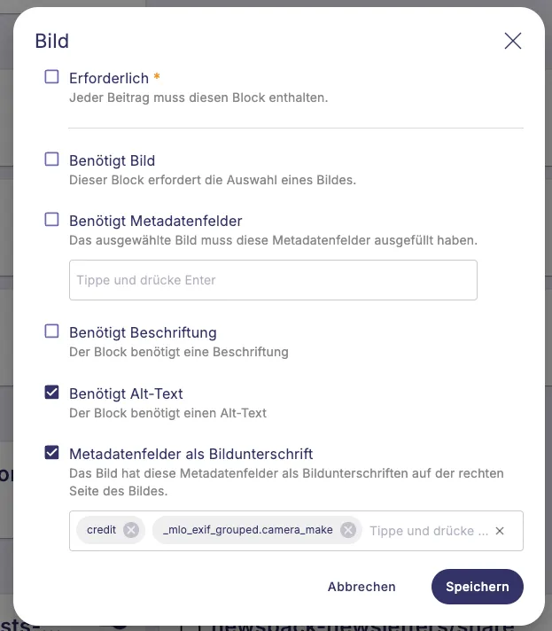Select the credit tag chip

pos(101,530)
